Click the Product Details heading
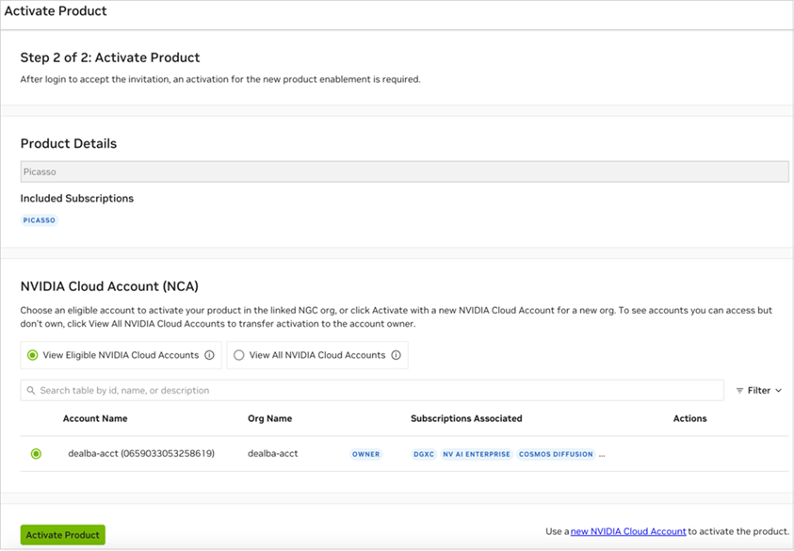This screenshot has height=551, width=794. [69, 143]
